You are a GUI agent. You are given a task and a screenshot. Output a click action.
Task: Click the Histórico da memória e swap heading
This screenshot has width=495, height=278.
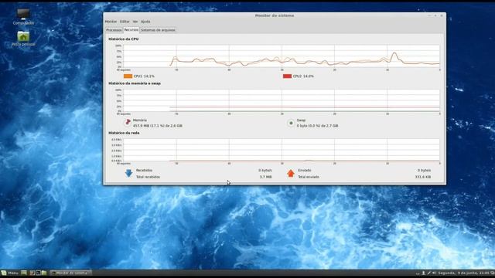(135, 83)
